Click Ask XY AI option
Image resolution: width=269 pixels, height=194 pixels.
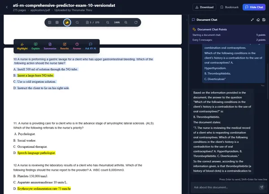(90, 46)
